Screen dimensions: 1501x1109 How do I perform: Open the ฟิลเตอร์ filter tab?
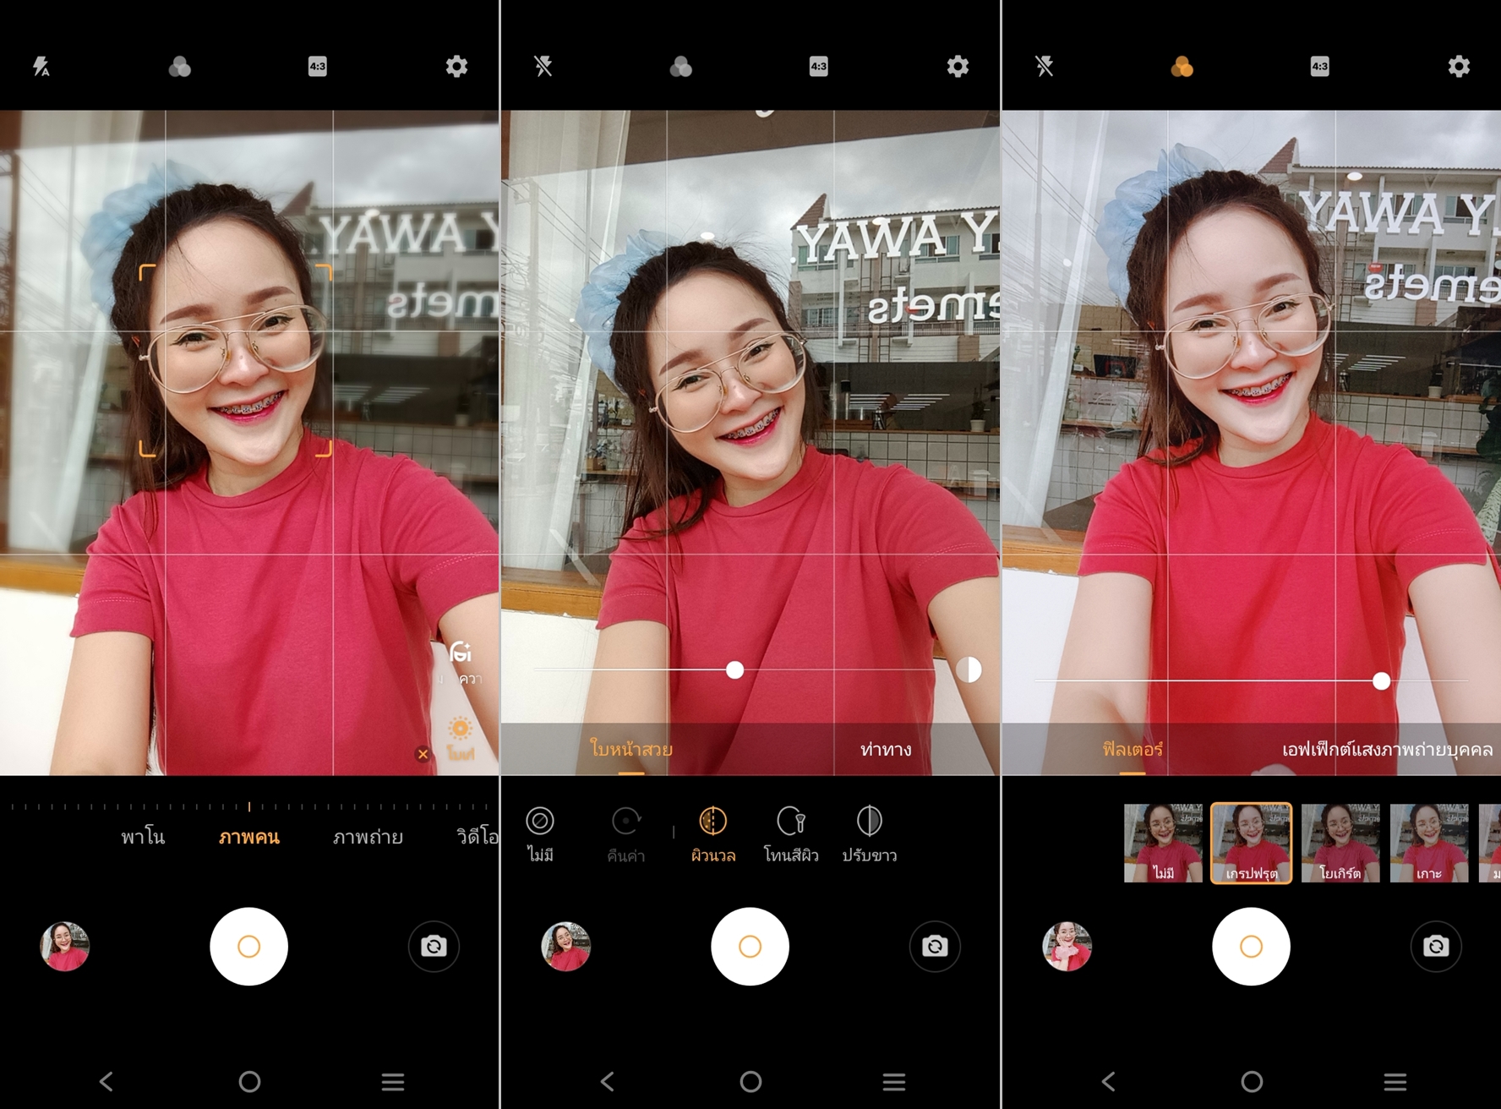1133,749
